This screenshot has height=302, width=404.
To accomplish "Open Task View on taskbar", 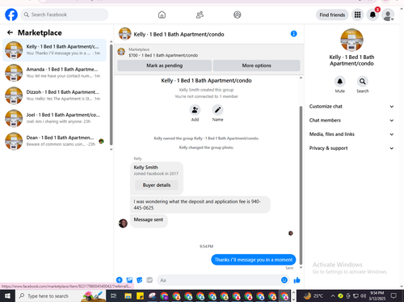I will coord(114,296).
